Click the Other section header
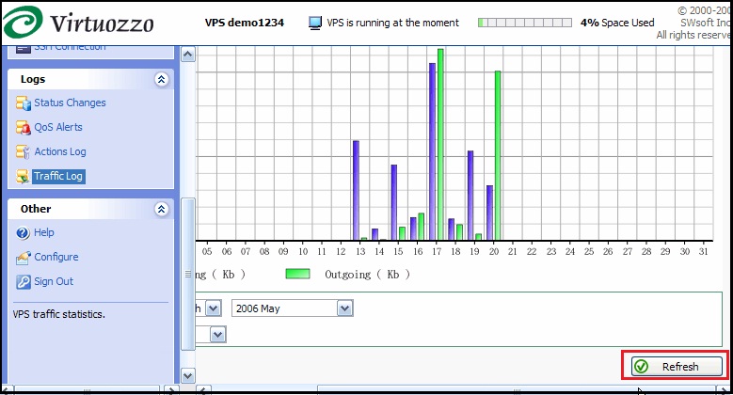 (x=90, y=209)
